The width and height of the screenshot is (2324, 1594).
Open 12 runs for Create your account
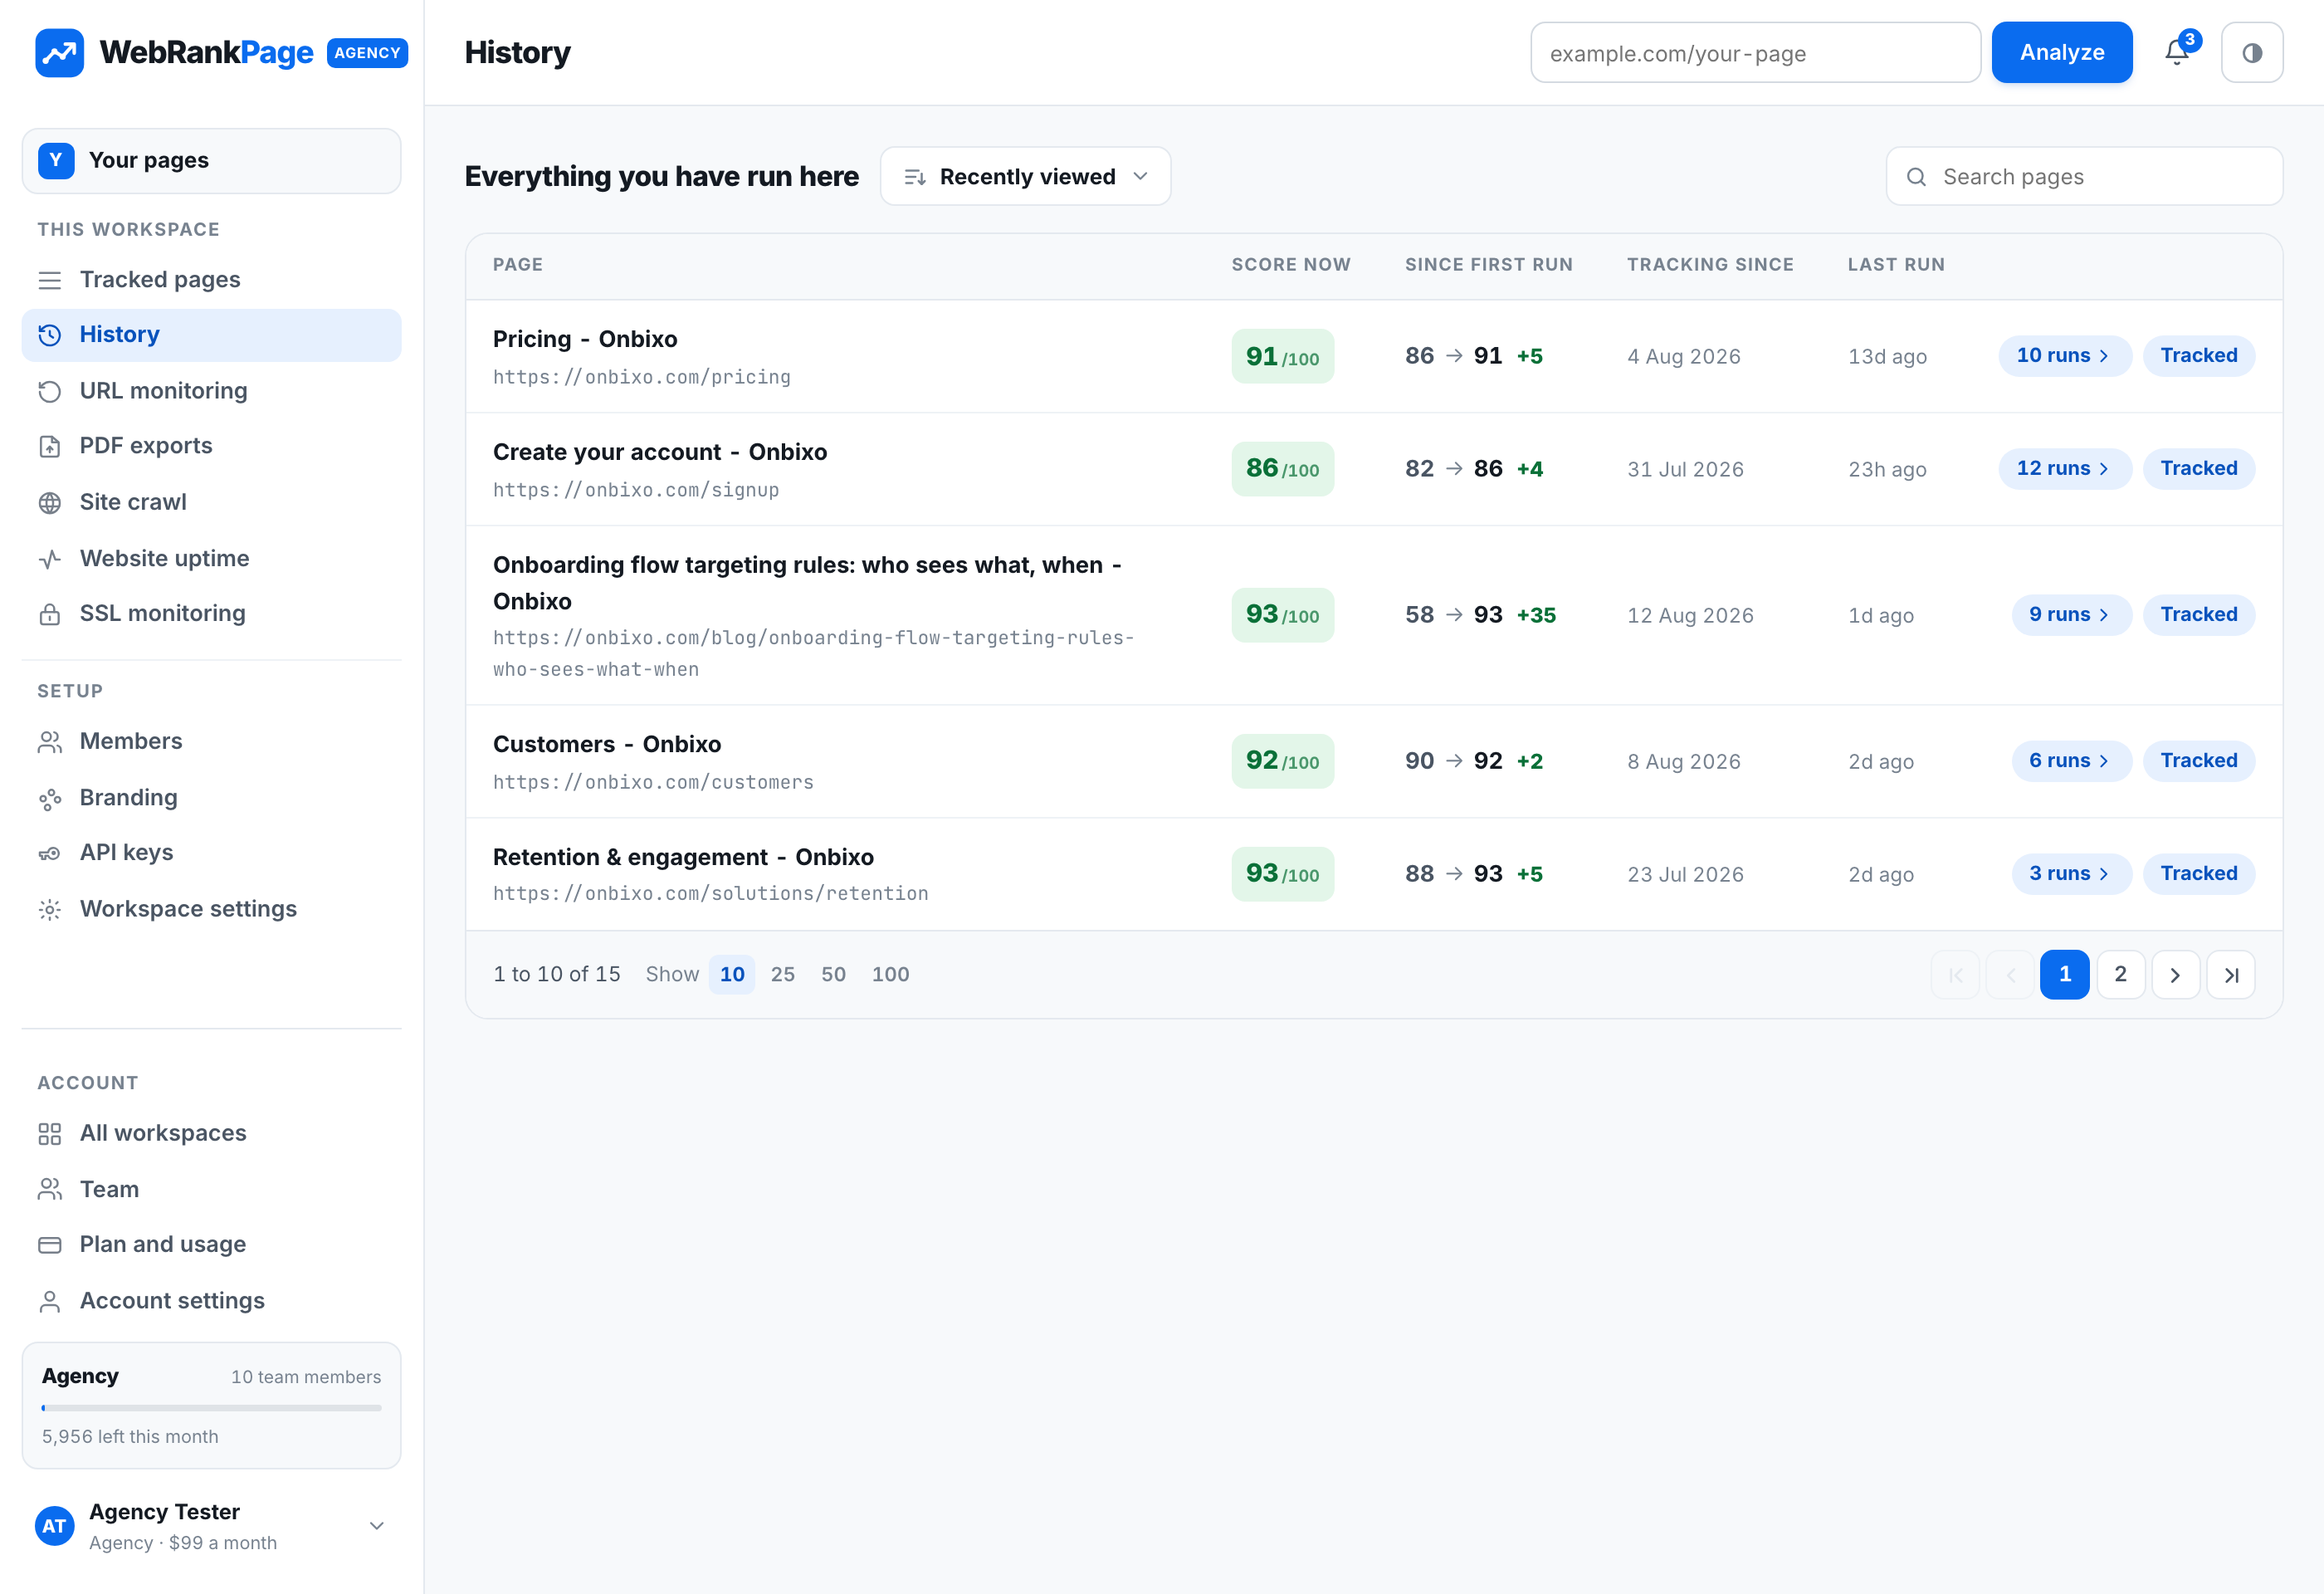tap(2064, 468)
